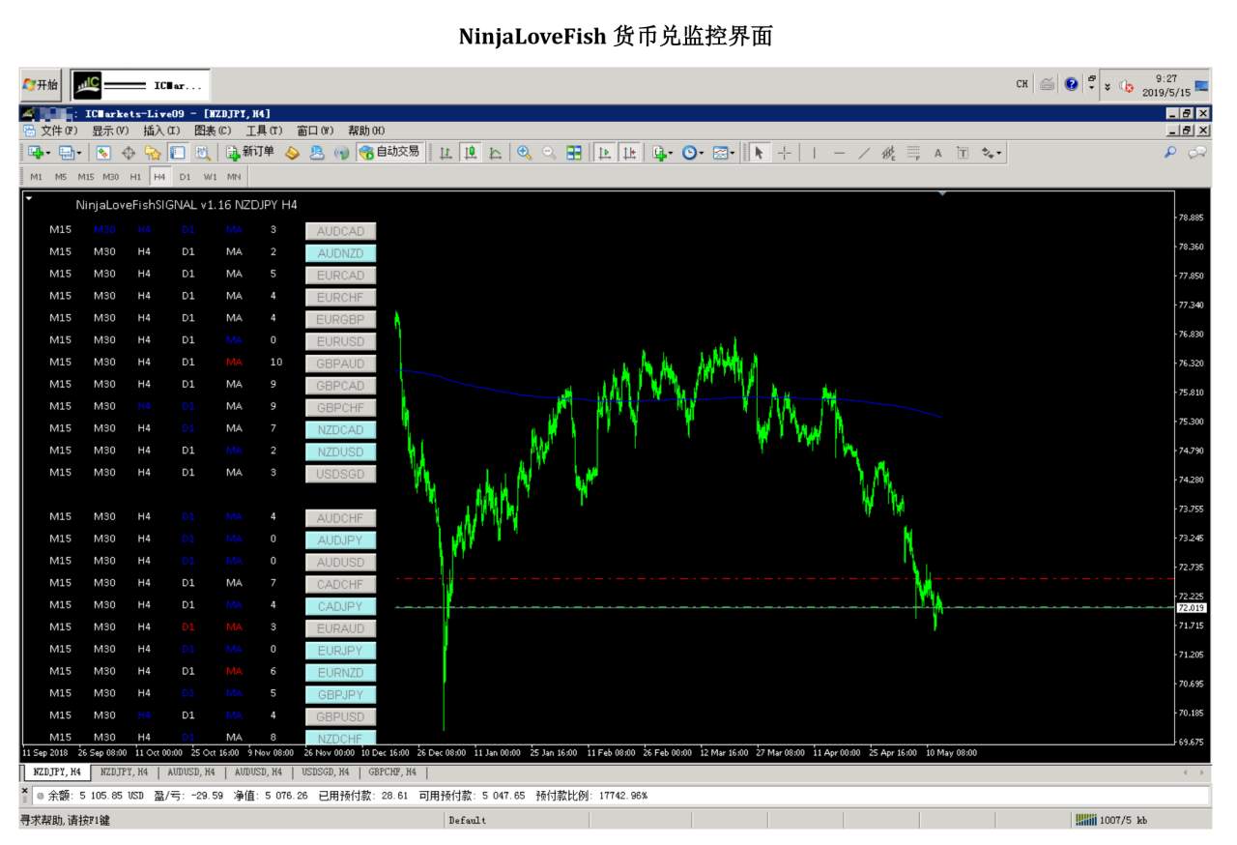Toggle 自动交易 AutoTrading button

389,152
